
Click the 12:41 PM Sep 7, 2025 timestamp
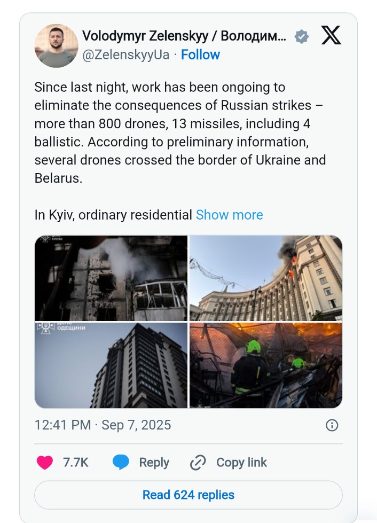pos(103,425)
